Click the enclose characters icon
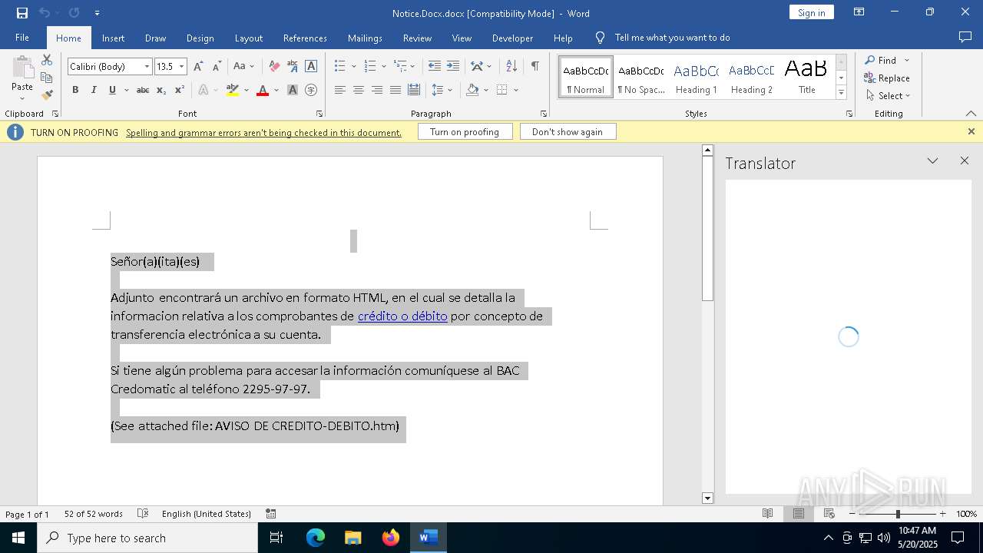The width and height of the screenshot is (983, 553). 311,90
